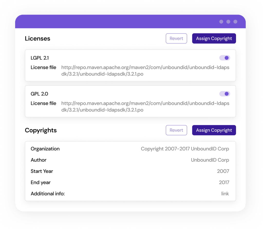The width and height of the screenshot is (263, 229).
Task: Click the Licenses section heading
Action: coord(37,38)
